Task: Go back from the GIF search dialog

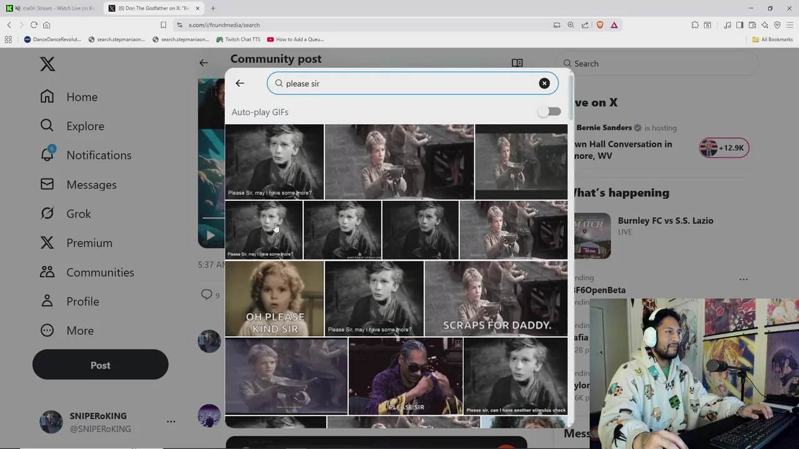Action: (x=240, y=83)
